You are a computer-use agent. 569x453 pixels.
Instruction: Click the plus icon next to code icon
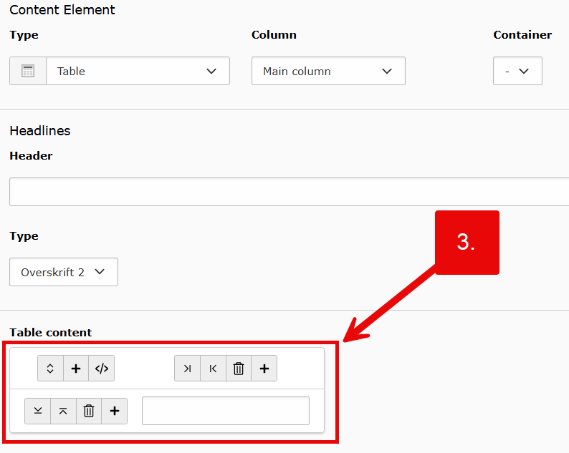(x=76, y=369)
